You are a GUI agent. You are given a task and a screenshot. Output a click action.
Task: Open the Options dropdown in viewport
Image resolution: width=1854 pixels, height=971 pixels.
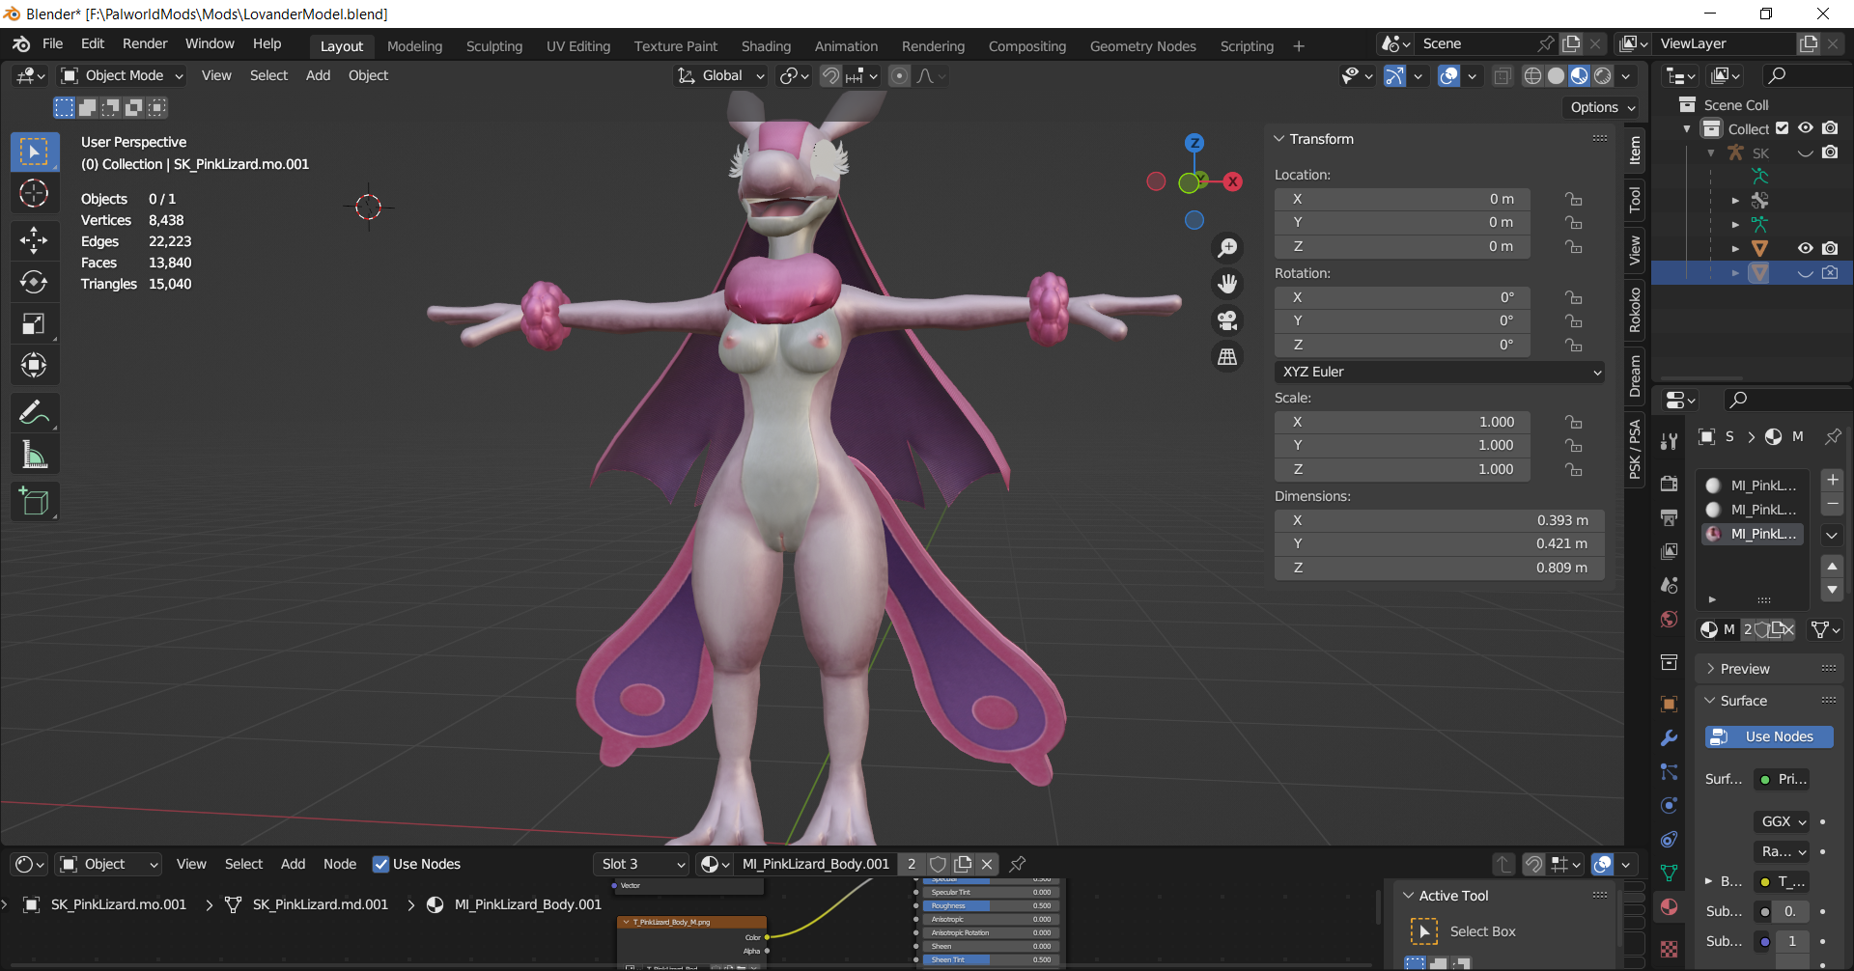(1602, 107)
